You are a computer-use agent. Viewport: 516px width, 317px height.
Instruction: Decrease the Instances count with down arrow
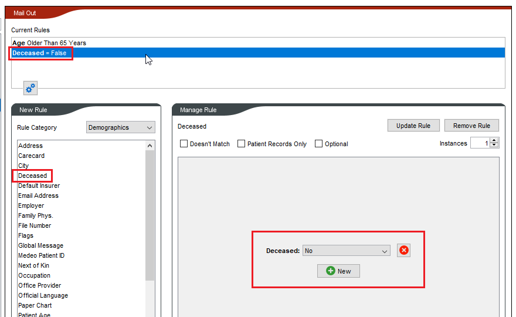click(x=494, y=146)
